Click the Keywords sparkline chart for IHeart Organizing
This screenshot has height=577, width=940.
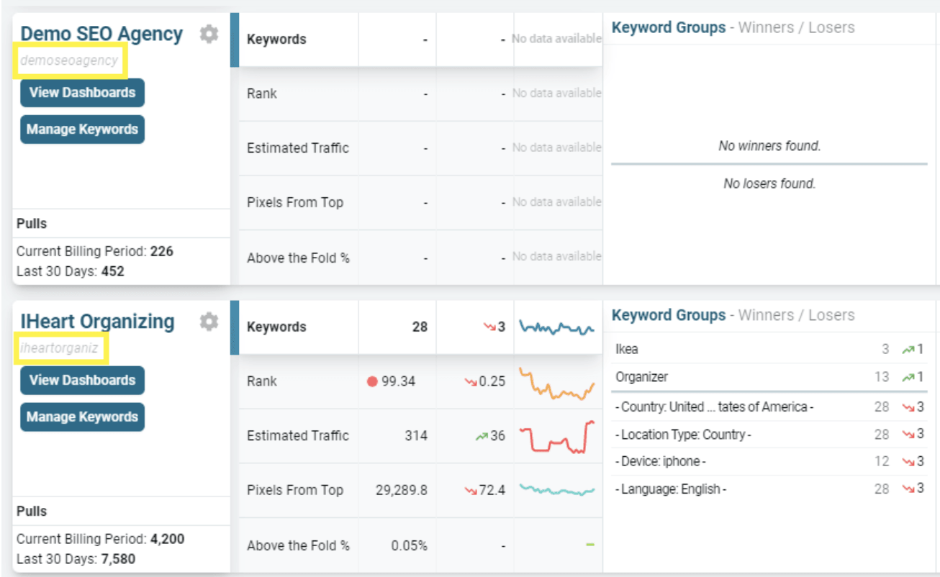pyautogui.click(x=557, y=328)
